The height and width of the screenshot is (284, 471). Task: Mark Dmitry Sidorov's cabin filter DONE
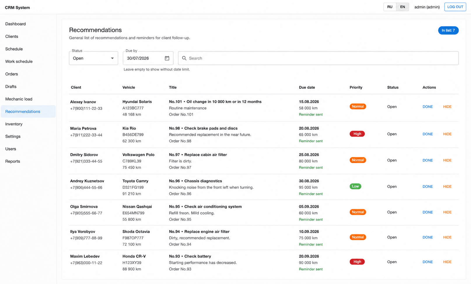(x=428, y=160)
